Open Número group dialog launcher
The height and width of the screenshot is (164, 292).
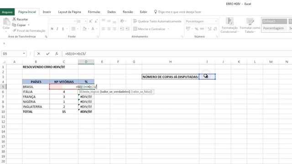pyautogui.click(x=217, y=37)
